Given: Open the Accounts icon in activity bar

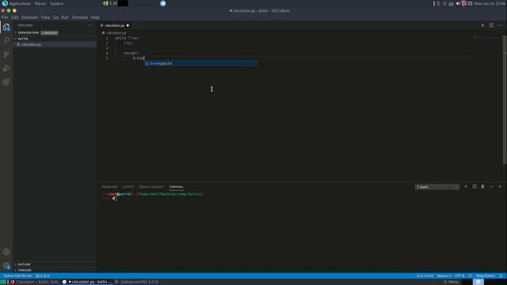Looking at the screenshot, I should (x=6, y=252).
